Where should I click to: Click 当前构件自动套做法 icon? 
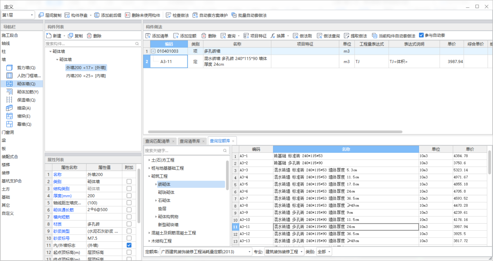(375, 36)
